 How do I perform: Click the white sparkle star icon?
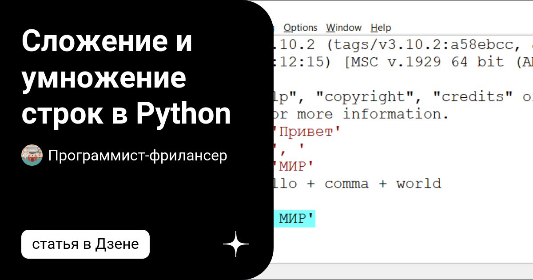235,244
